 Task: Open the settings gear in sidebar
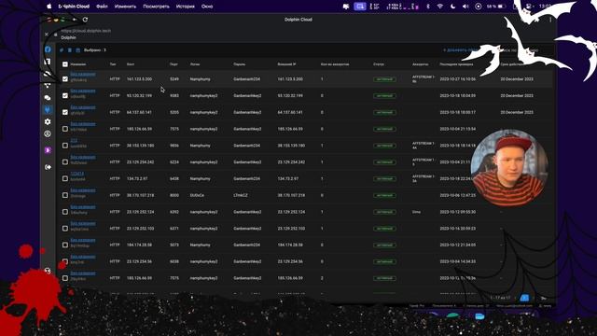point(48,122)
